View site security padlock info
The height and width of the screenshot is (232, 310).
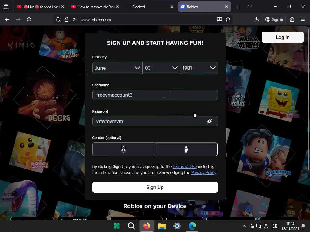67,19
